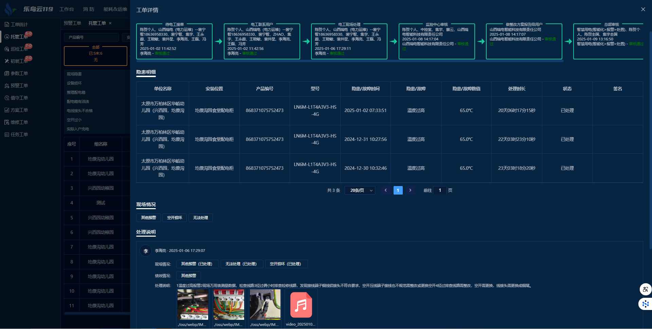Open the second wiring photo thumbnail
This screenshot has height=329, width=652.
229,305
